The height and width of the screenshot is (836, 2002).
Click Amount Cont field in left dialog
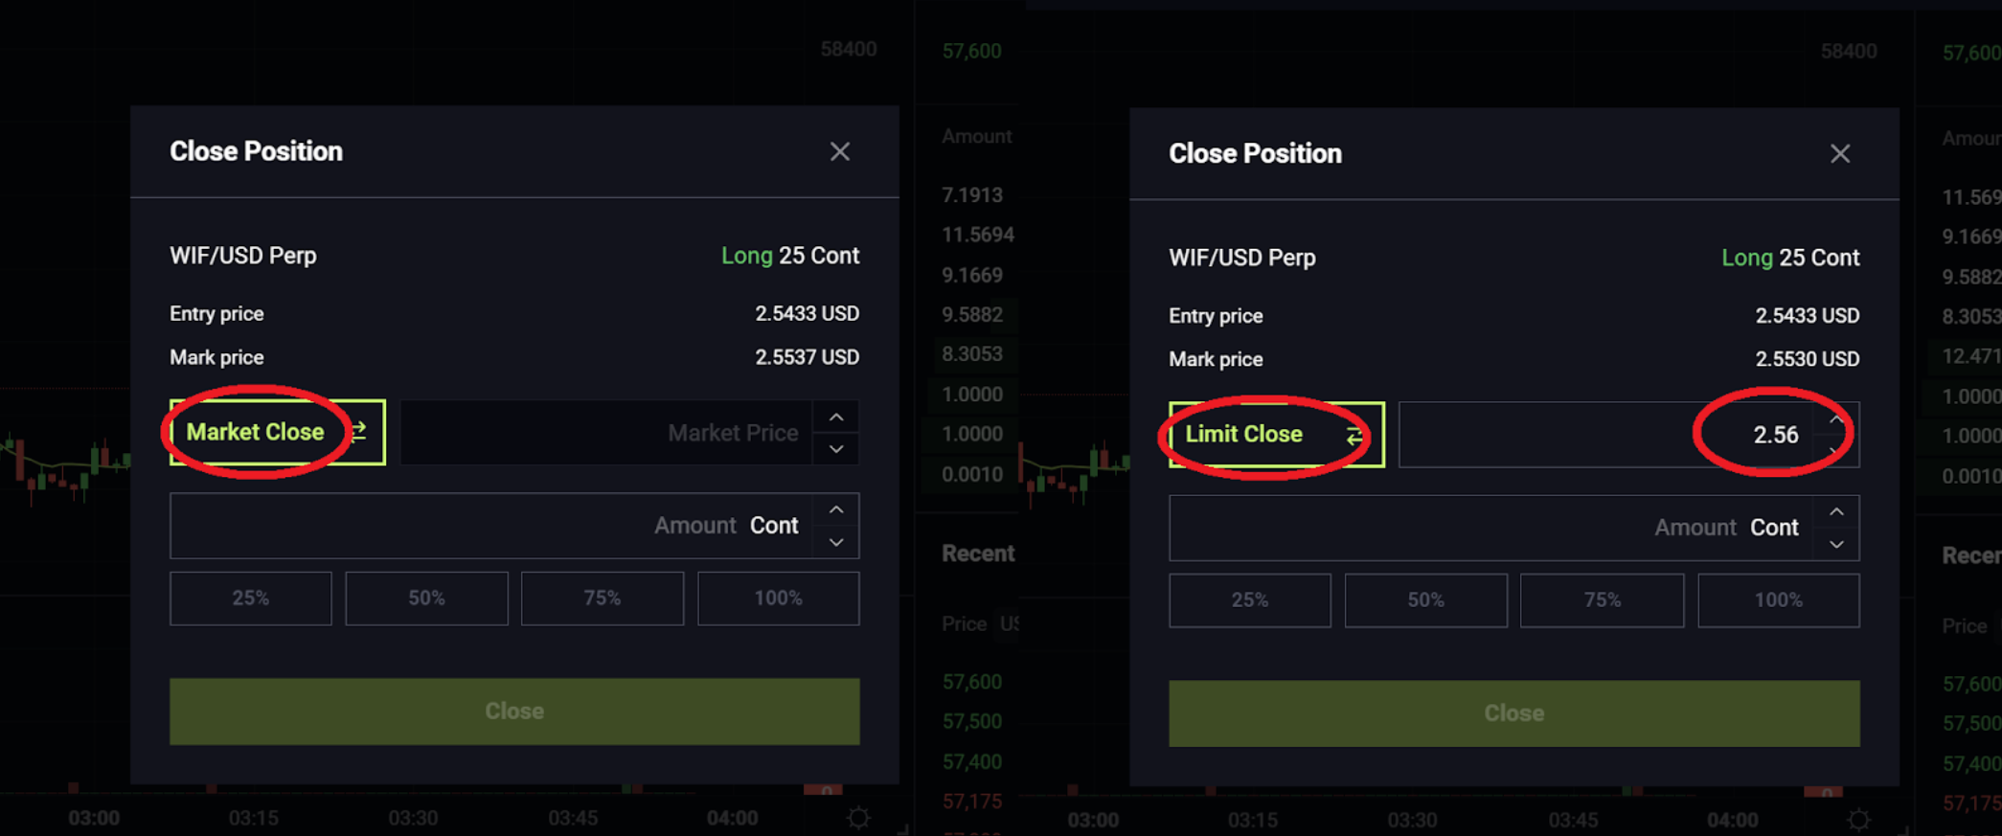tap(491, 526)
